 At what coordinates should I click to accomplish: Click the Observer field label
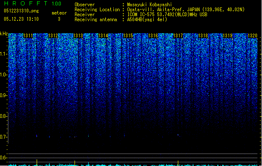coord(85,5)
